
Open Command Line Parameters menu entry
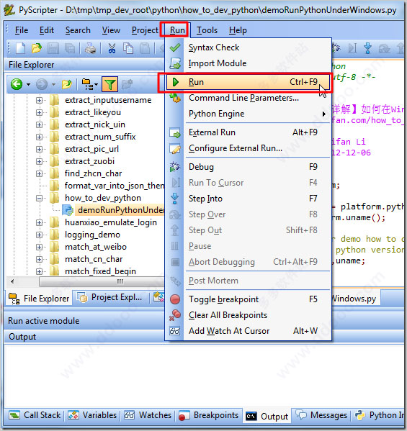coord(248,98)
